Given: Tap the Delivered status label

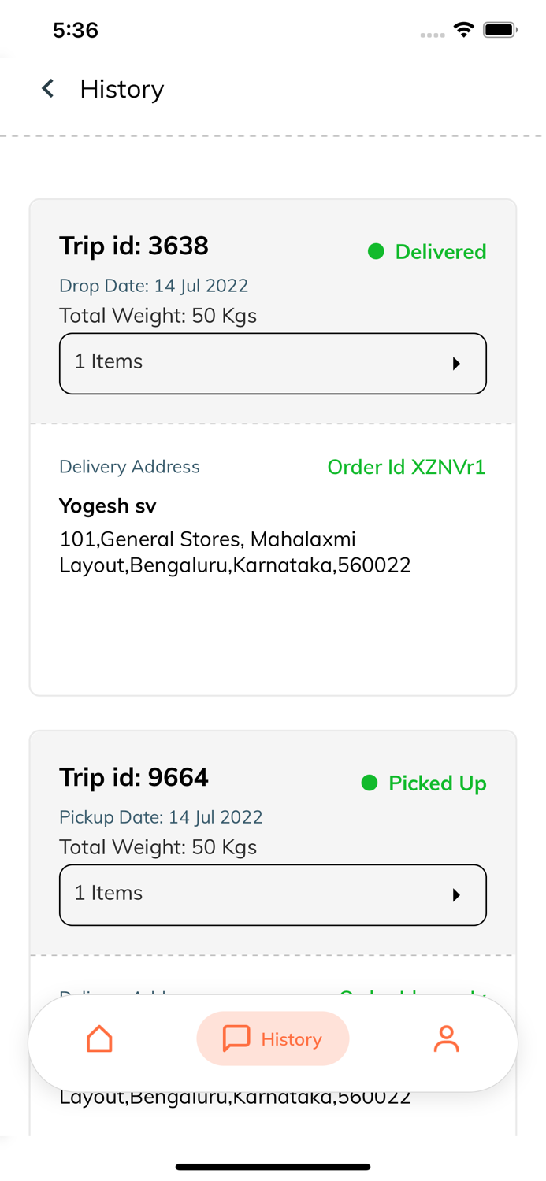Looking at the screenshot, I should point(440,252).
